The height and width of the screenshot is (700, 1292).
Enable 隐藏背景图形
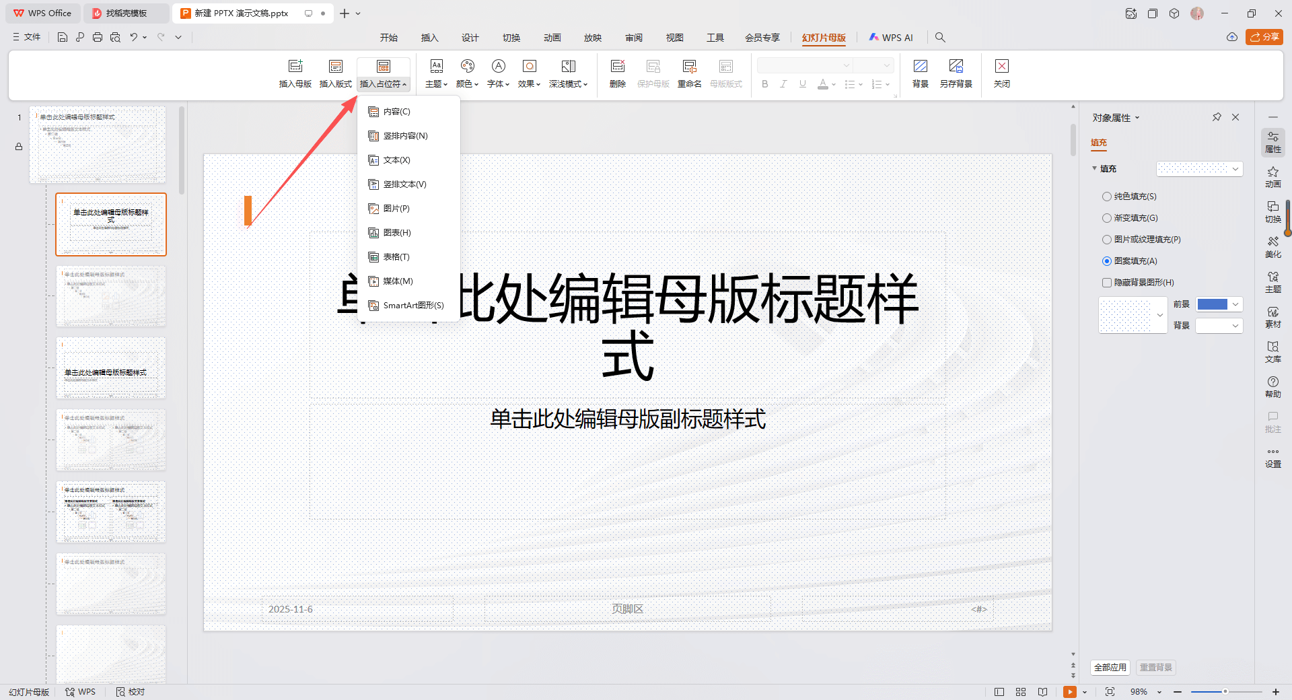[1106, 282]
